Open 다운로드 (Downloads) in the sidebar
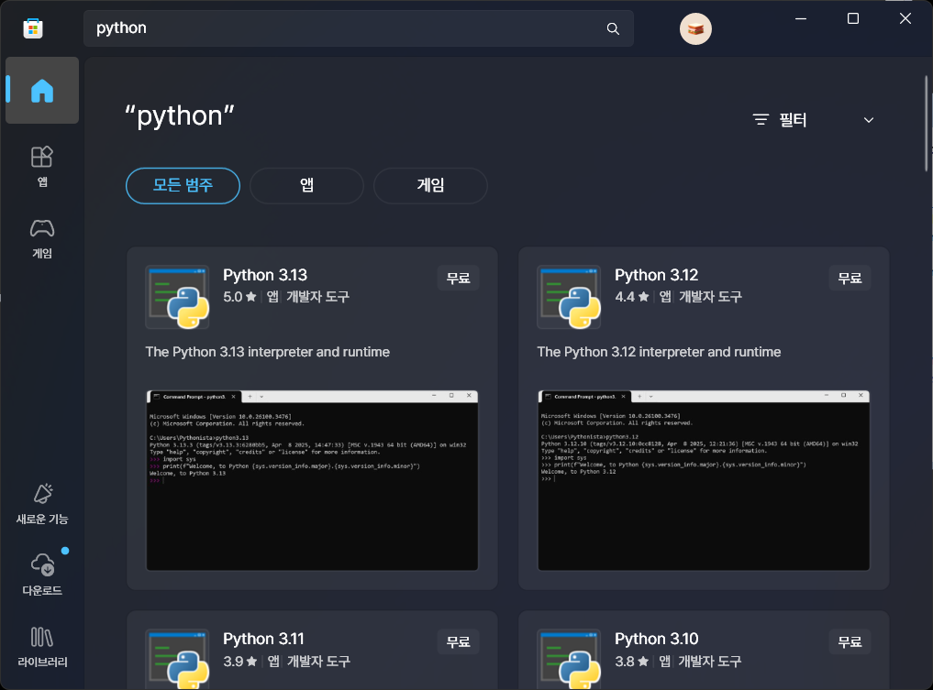This screenshot has width=933, height=690. pos(42,575)
